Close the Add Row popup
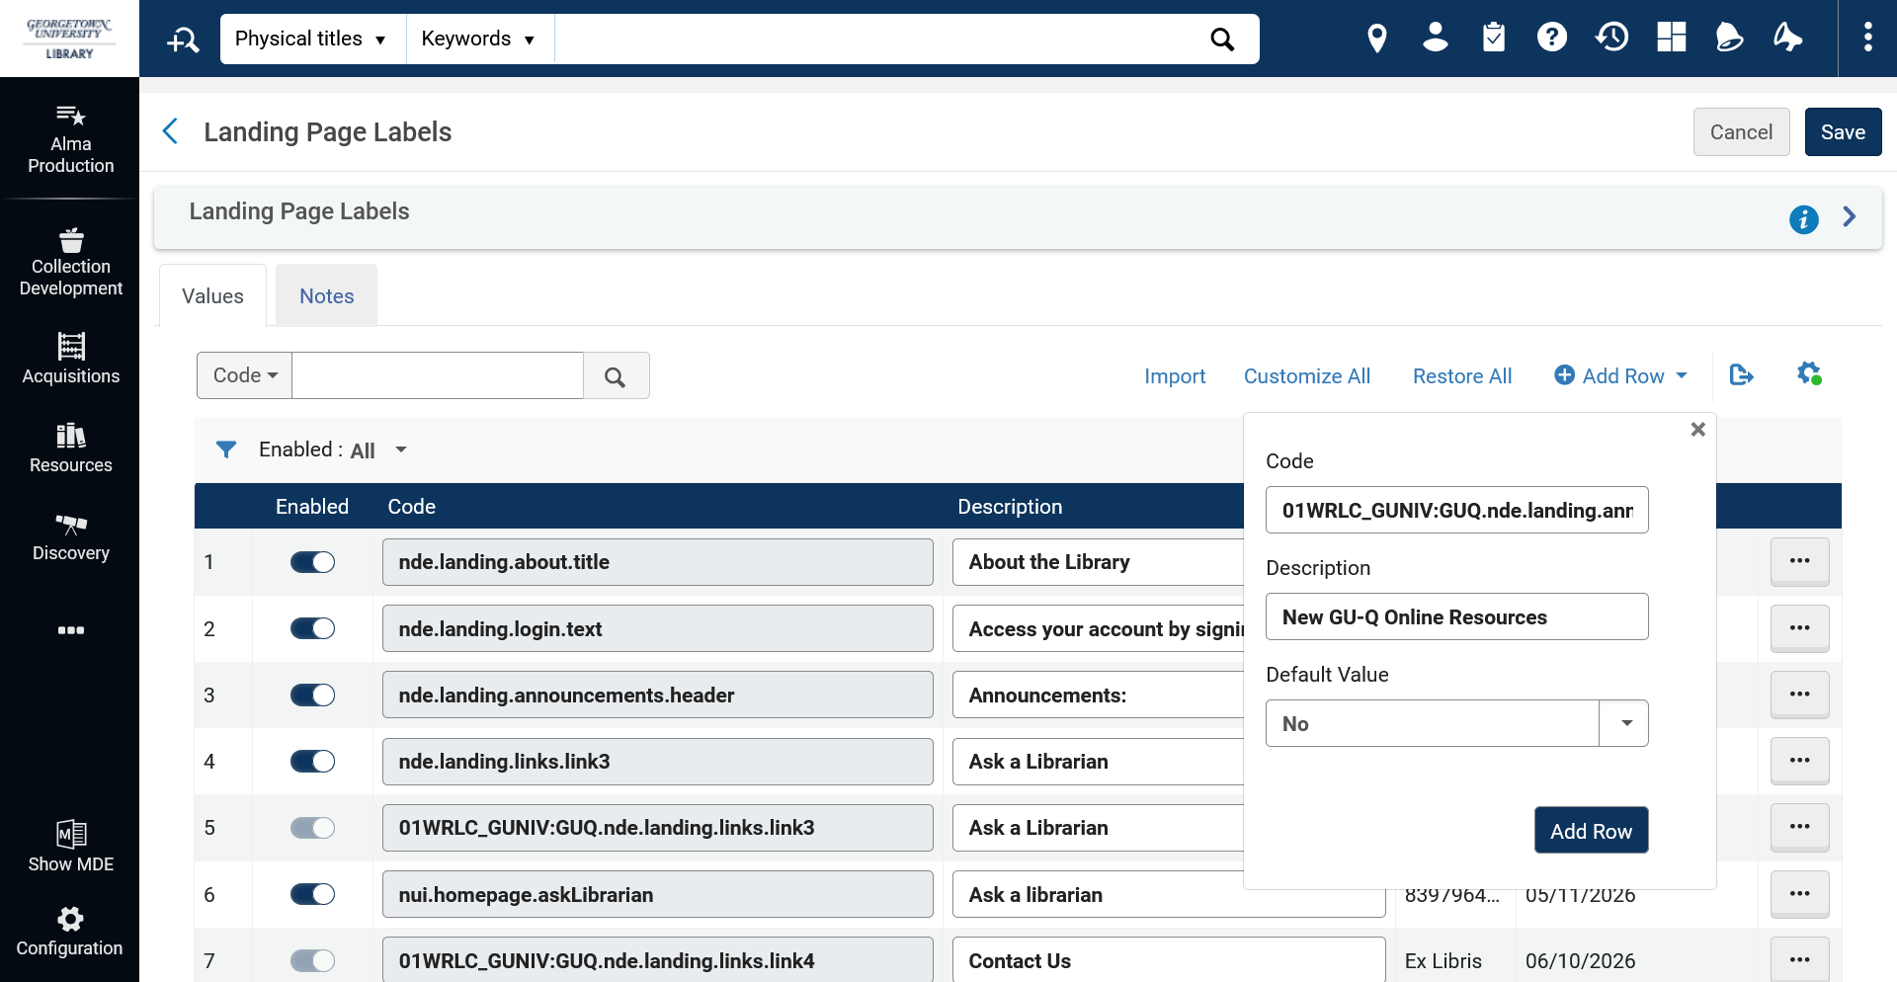This screenshot has height=982, width=1897. pos(1697,429)
